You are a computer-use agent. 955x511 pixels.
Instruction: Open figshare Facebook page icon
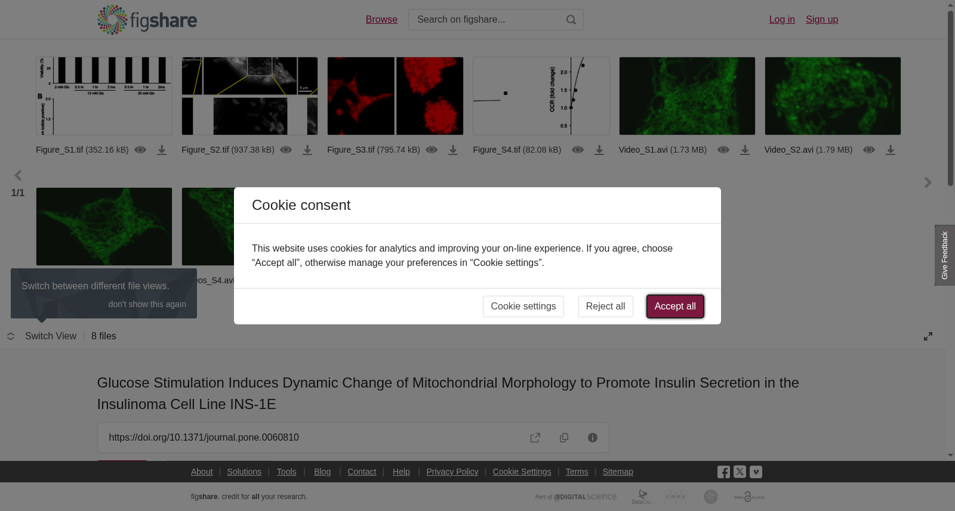(x=723, y=472)
